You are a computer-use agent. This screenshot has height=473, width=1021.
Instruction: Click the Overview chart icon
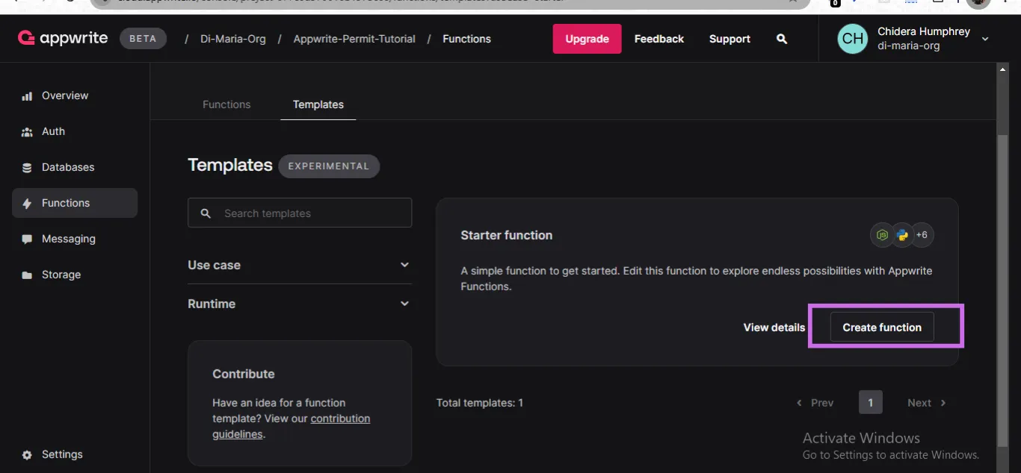tap(27, 96)
